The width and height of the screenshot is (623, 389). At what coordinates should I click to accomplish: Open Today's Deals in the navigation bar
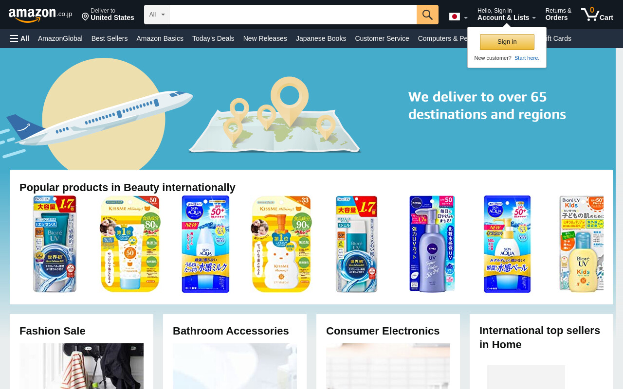tap(213, 38)
